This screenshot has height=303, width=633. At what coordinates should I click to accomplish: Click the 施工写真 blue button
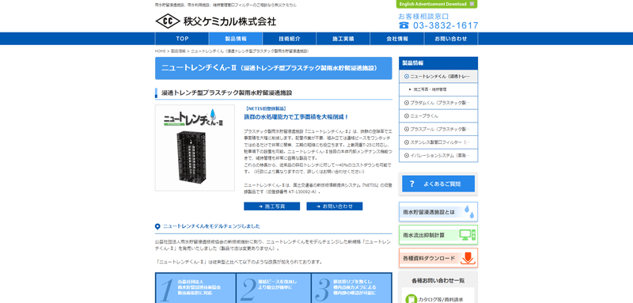[271, 206]
